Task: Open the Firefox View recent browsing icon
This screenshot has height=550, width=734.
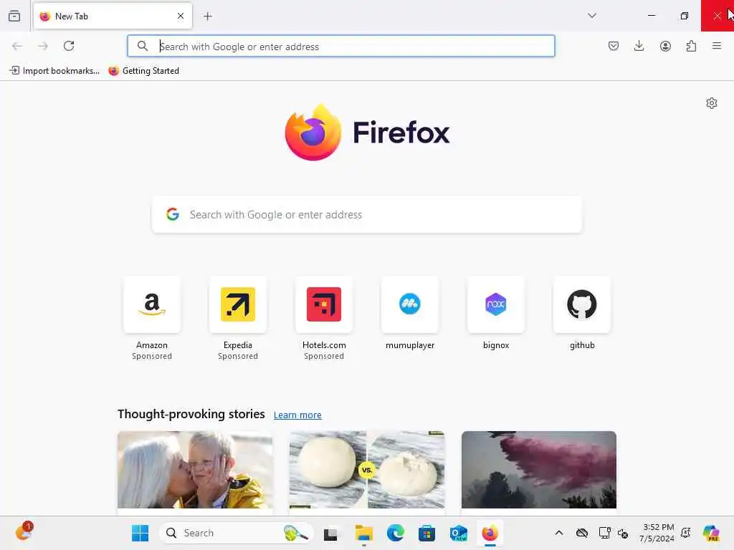Action: pos(14,16)
